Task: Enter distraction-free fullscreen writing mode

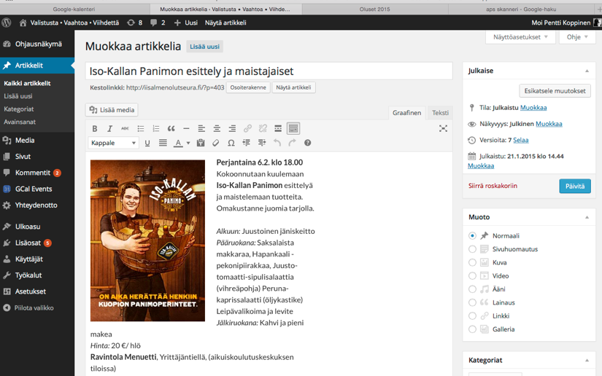Action: (x=443, y=129)
